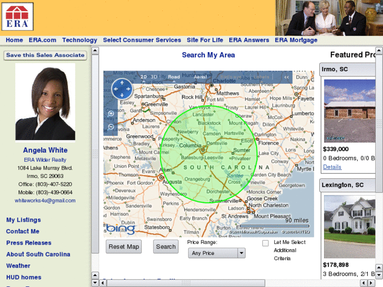Open About South Carolina link
383x287 pixels.
tap(38, 254)
